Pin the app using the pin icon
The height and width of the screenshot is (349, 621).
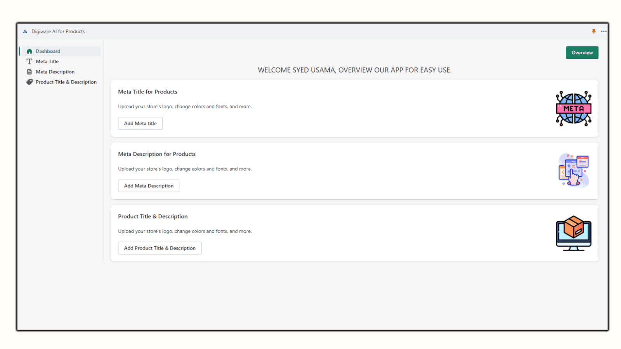click(593, 31)
